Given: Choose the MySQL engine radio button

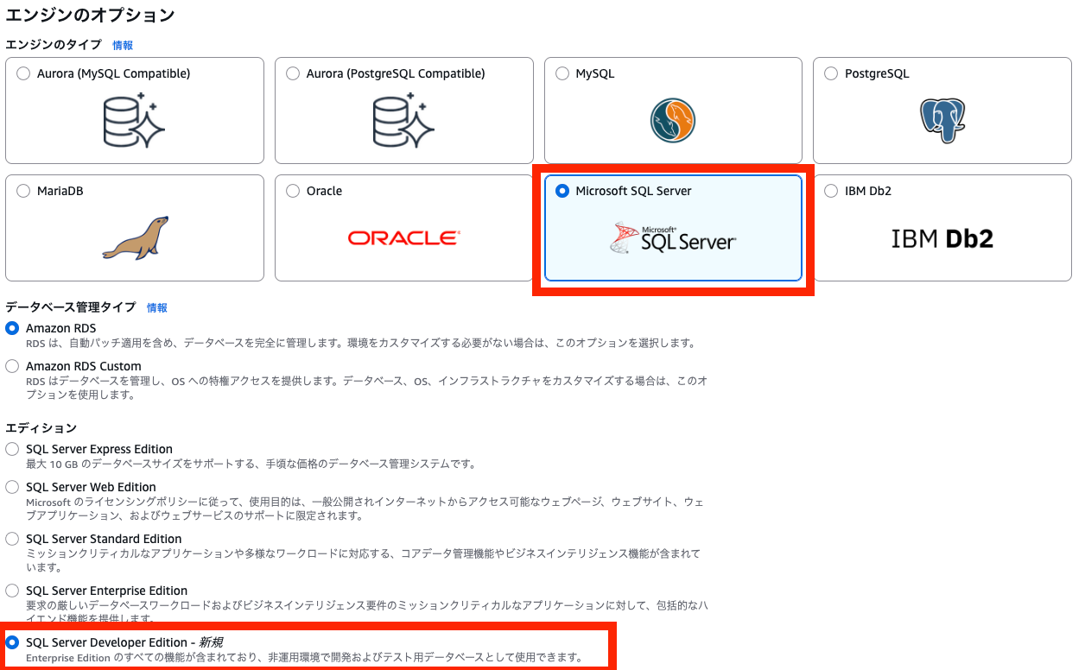Looking at the screenshot, I should [x=562, y=74].
